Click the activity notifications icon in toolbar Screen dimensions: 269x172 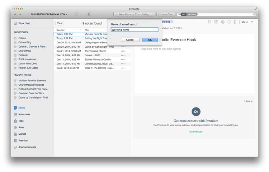[89, 14]
